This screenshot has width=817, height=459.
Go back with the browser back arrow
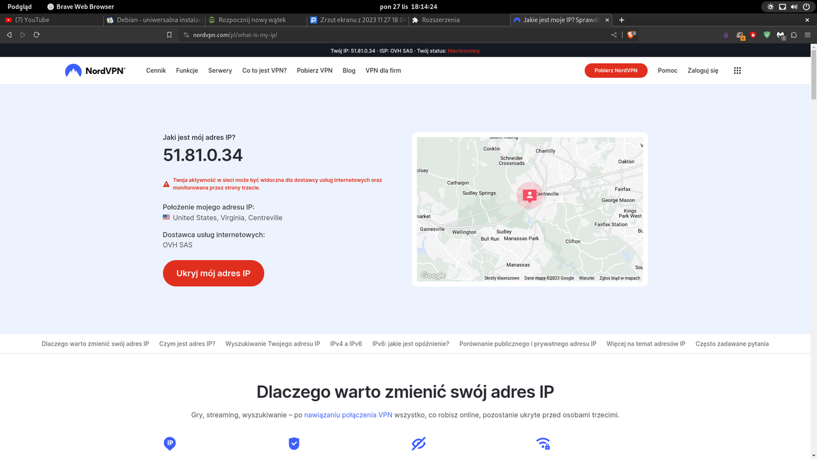tap(9, 35)
